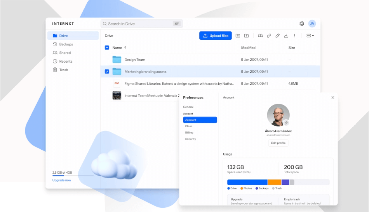Click the Modified column header
This screenshot has width=369, height=212.
click(248, 48)
